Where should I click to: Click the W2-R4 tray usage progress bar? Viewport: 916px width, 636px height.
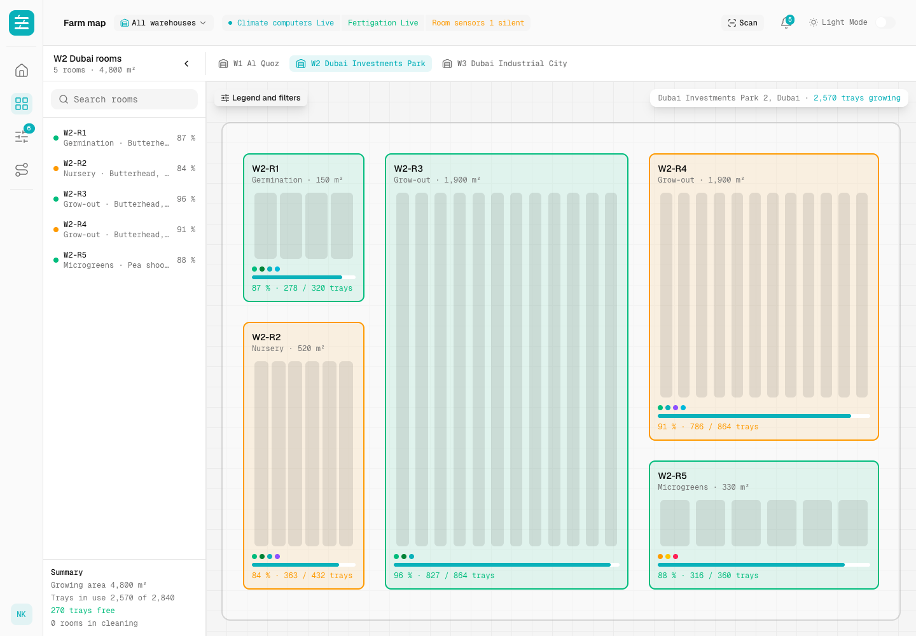pyautogui.click(x=764, y=416)
